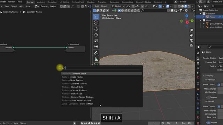The width and height of the screenshot is (223, 125).
Task: Open the Help menu
Action: pyautogui.click(x=20, y=2)
